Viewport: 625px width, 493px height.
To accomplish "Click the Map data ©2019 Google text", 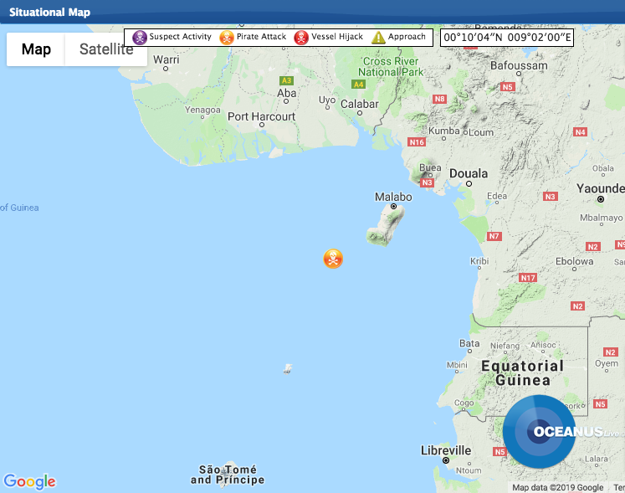I will point(557,487).
